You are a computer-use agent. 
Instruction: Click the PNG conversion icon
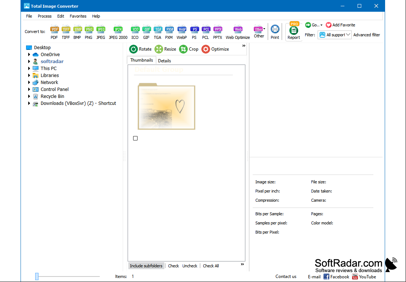point(88,32)
